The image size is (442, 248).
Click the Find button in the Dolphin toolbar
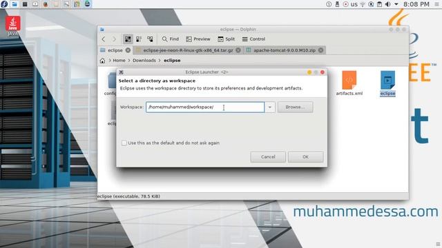171,39
